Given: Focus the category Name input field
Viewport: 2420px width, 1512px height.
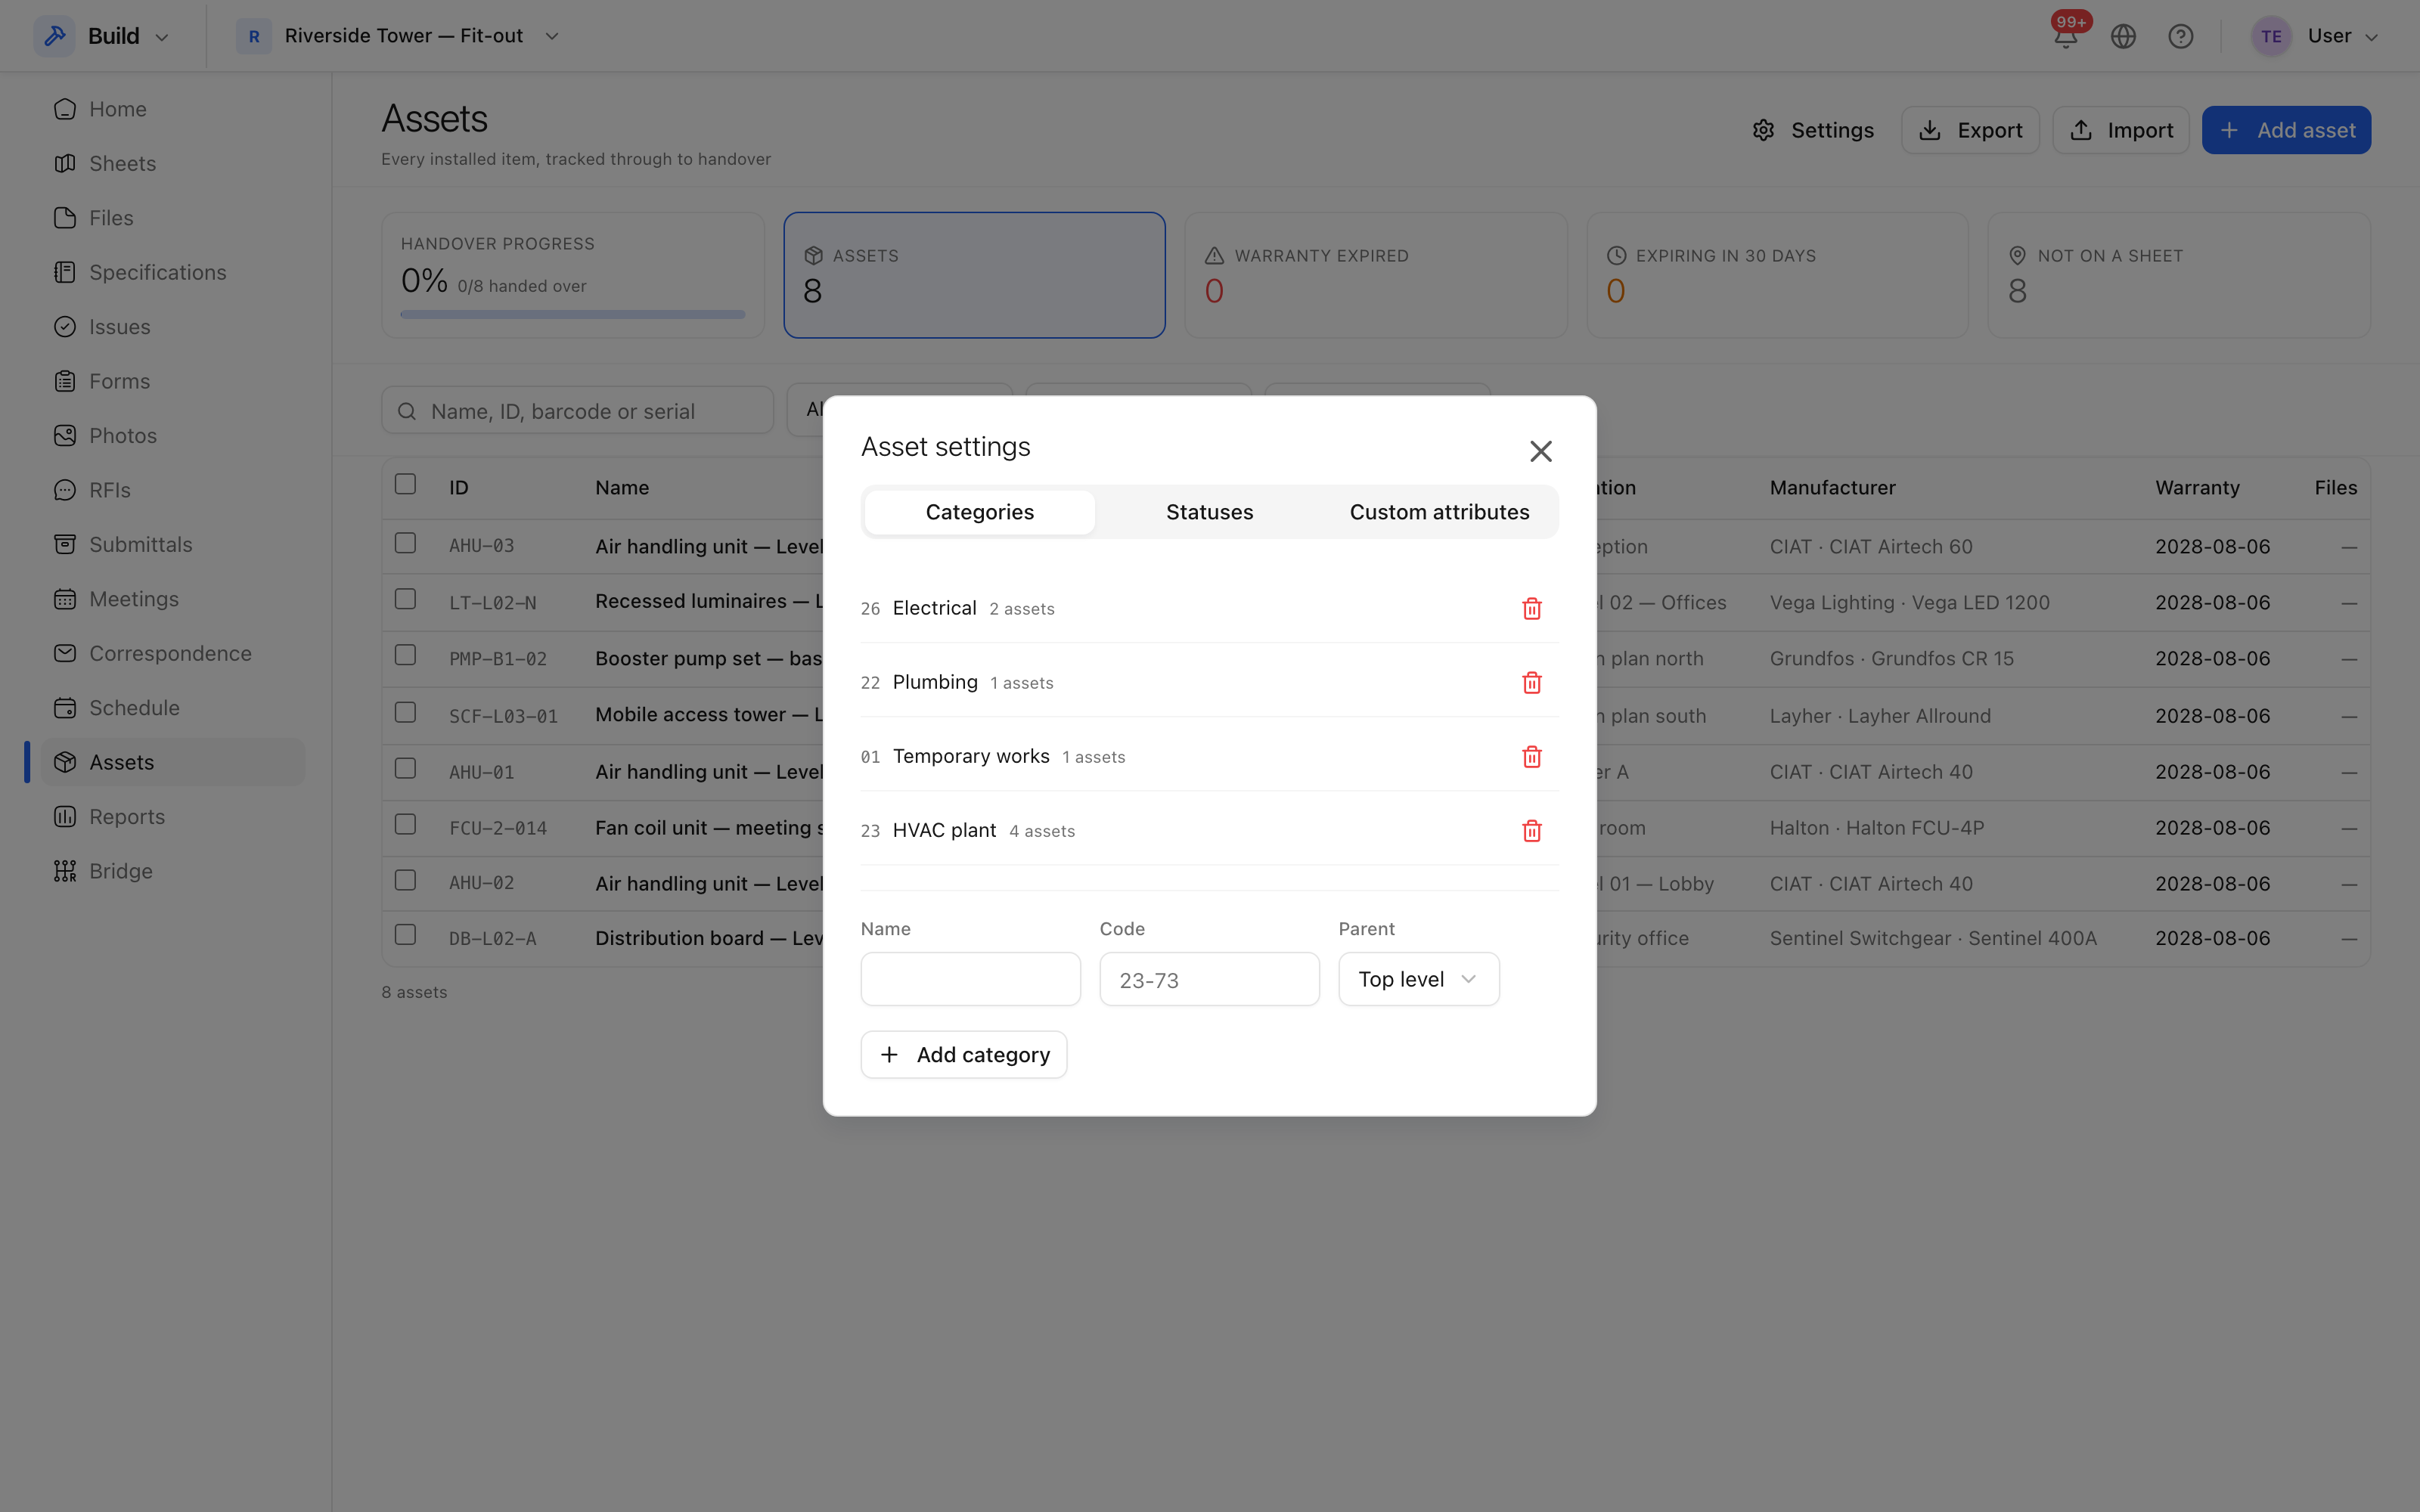Looking at the screenshot, I should pos(970,979).
